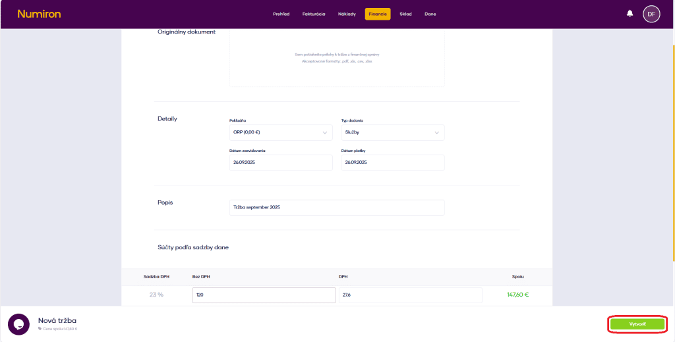
Task: Open the Dane menu item
Action: tap(430, 14)
